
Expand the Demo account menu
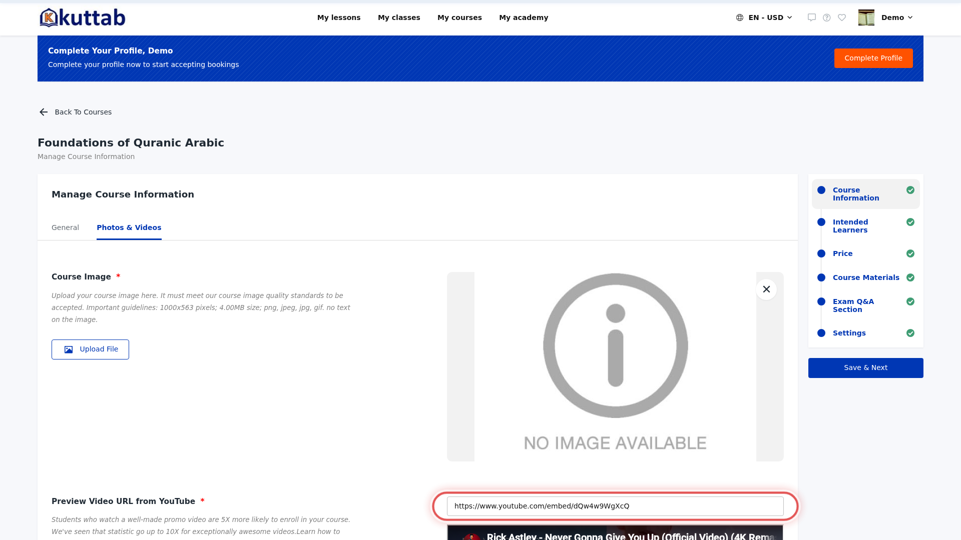point(897,17)
